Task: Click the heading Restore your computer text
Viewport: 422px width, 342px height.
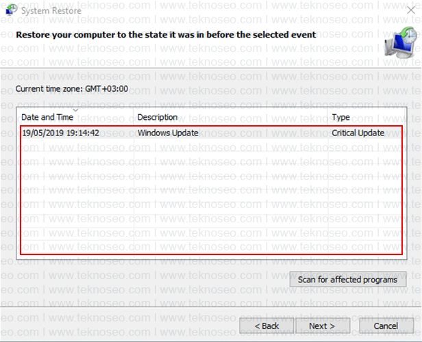Action: coord(166,35)
